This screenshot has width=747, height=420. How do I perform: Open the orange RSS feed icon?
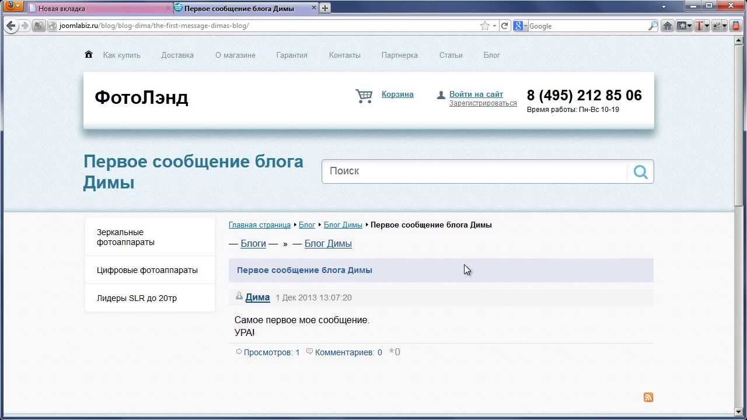click(x=648, y=397)
